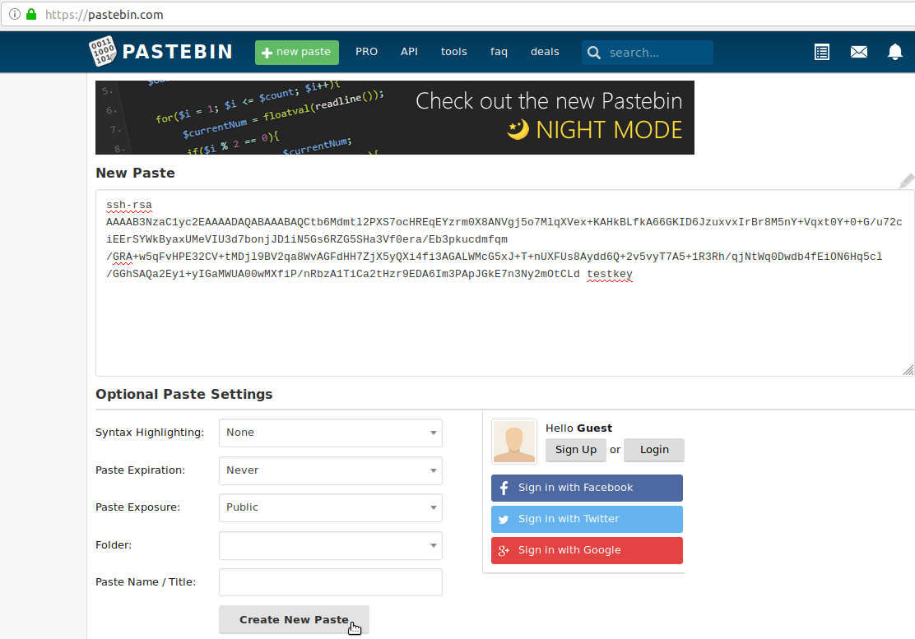The width and height of the screenshot is (915, 639).
Task: Click the Twitter bird icon
Action: pyautogui.click(x=504, y=519)
